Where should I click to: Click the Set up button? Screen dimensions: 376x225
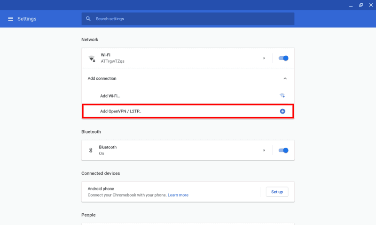pyautogui.click(x=277, y=192)
